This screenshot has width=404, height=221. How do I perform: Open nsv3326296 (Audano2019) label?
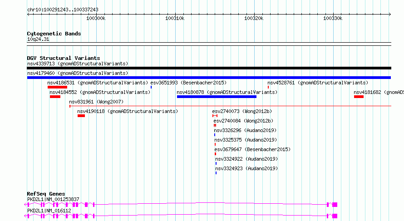(x=245, y=130)
